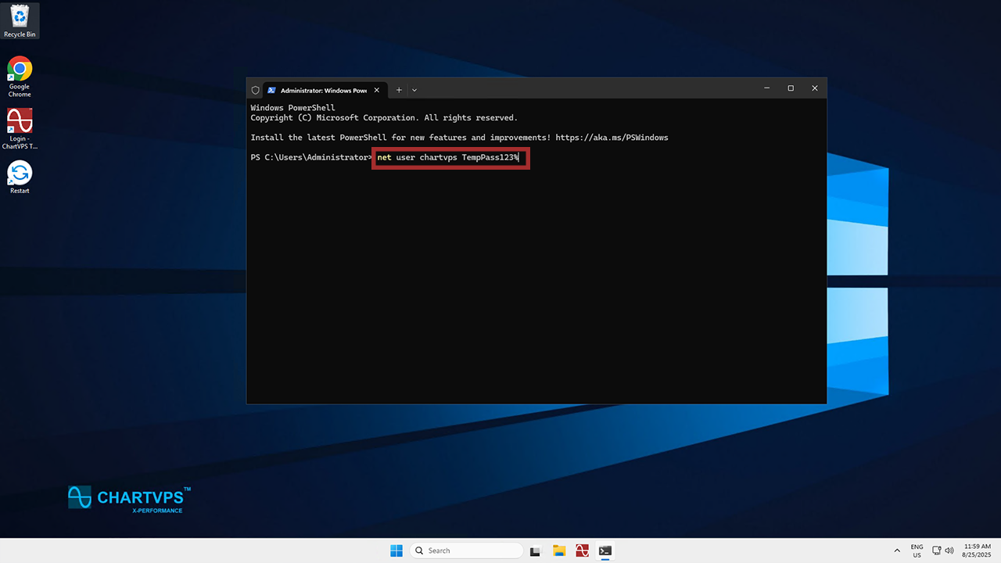Open the Windows Start menu
This screenshot has width=1001, height=563.
point(396,550)
